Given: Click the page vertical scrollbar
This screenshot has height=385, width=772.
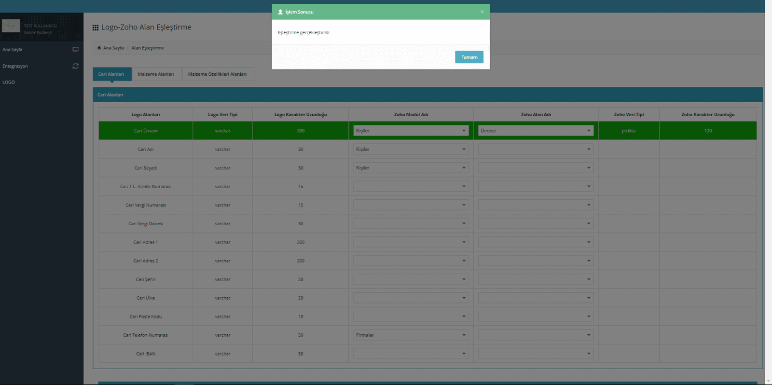Looking at the screenshot, I should [768, 188].
